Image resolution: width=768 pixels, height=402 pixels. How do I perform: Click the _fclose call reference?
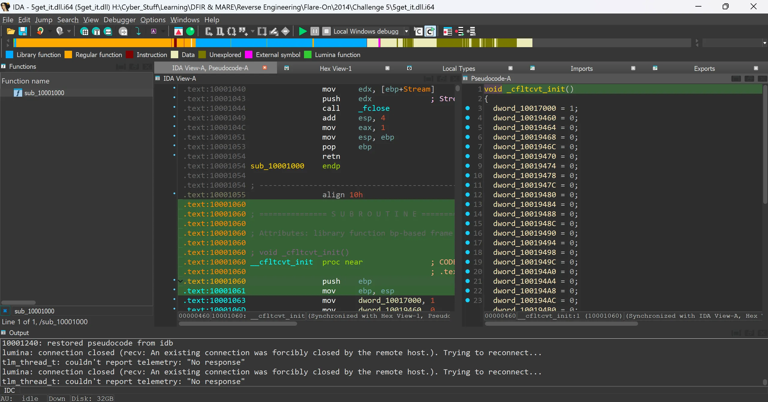point(374,108)
